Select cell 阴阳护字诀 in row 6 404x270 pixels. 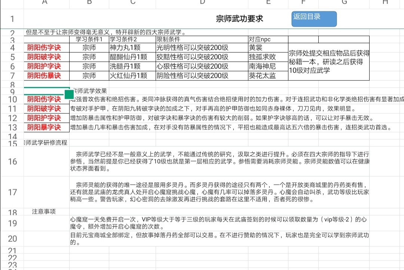[47, 66]
